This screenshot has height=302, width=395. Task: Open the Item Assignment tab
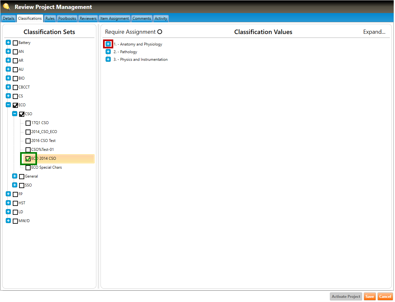tap(115, 18)
